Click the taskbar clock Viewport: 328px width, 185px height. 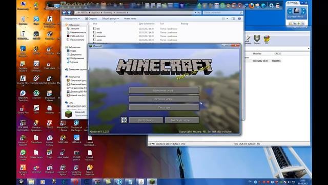click(303, 182)
